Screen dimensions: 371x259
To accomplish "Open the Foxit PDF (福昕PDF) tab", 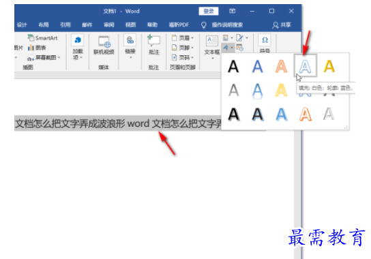I will 179,25.
